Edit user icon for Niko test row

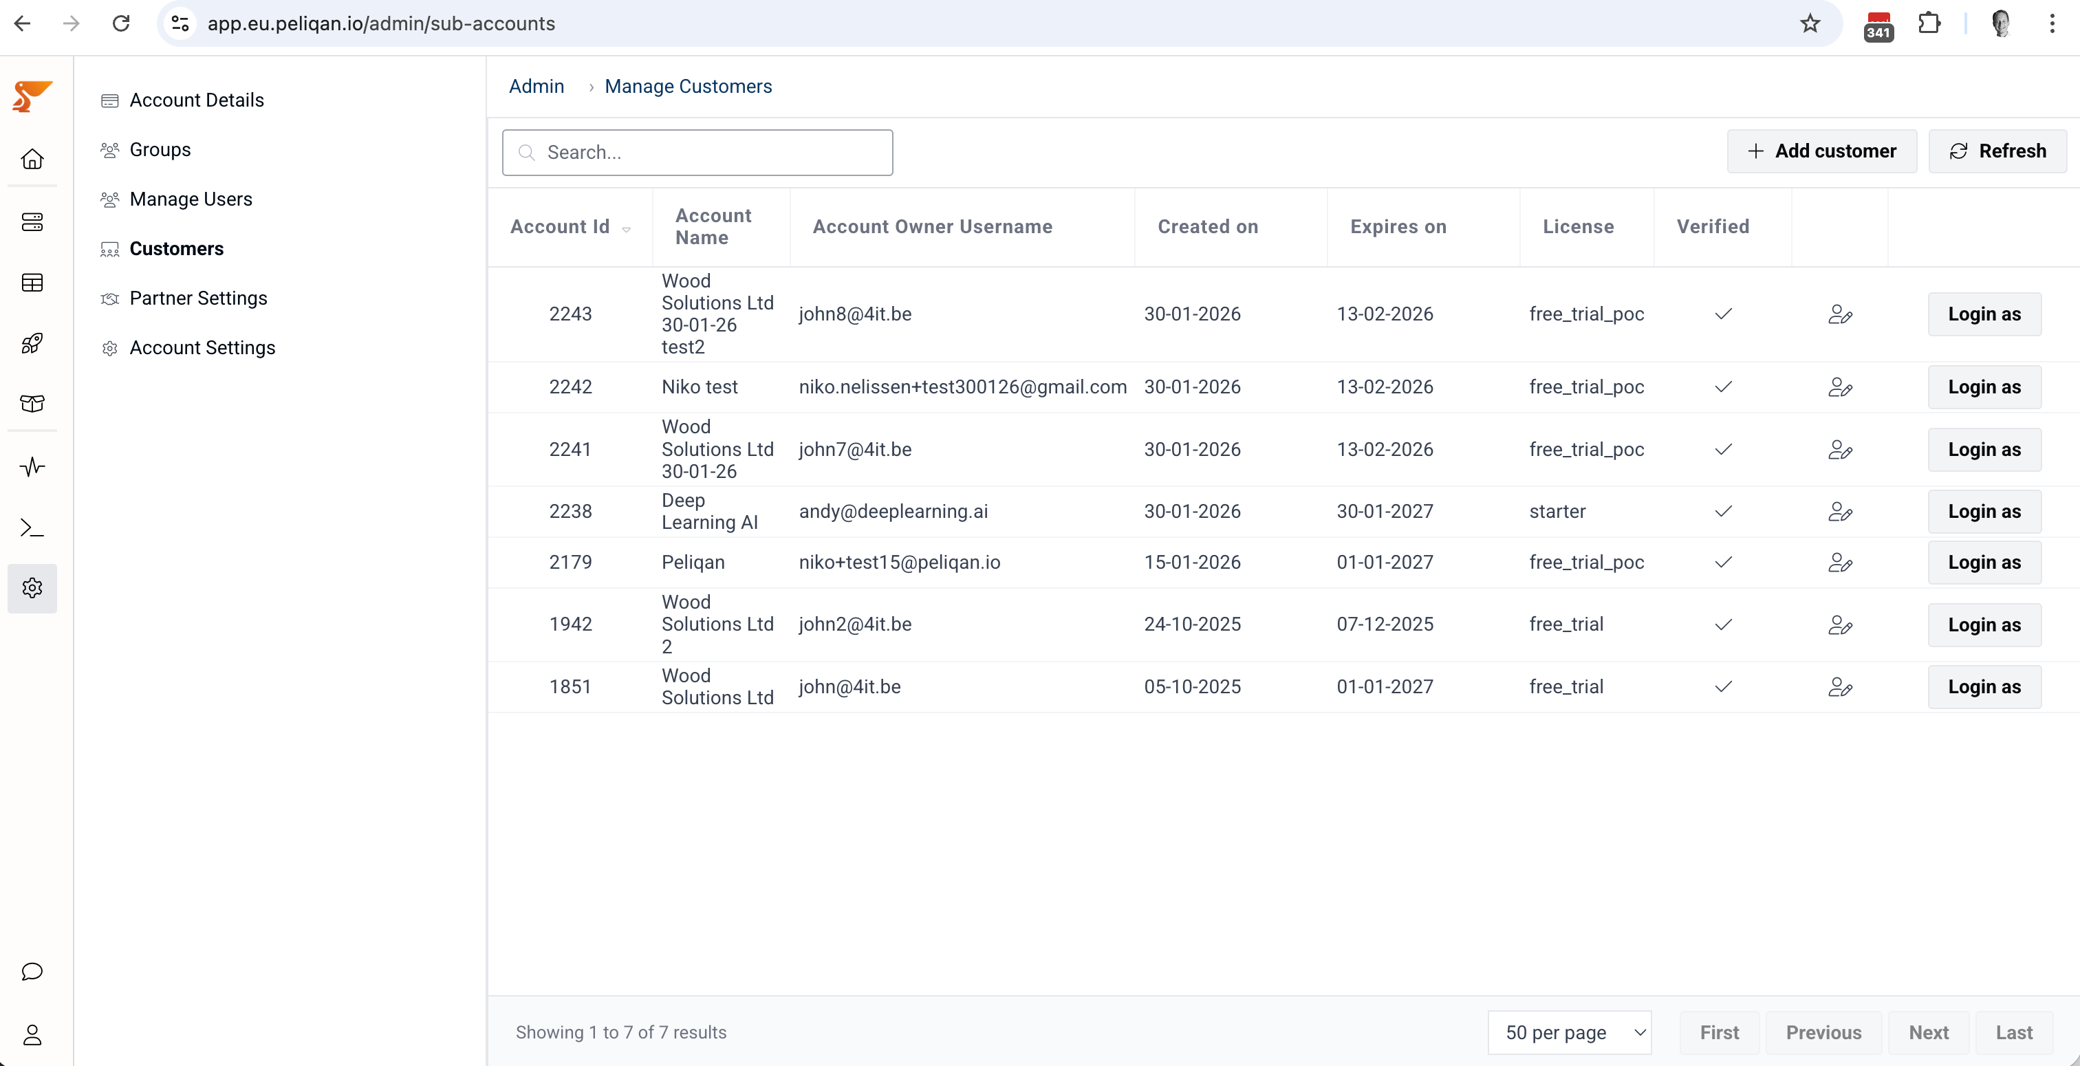1840,387
